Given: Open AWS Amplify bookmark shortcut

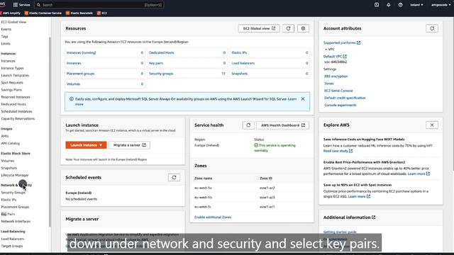Looking at the screenshot, I should (x=11, y=13).
